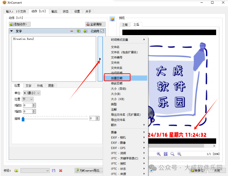Image resolution: width=228 pixels, height=176 pixels.
Task: Click the save preset floppy disk icon
Action: click(53, 171)
